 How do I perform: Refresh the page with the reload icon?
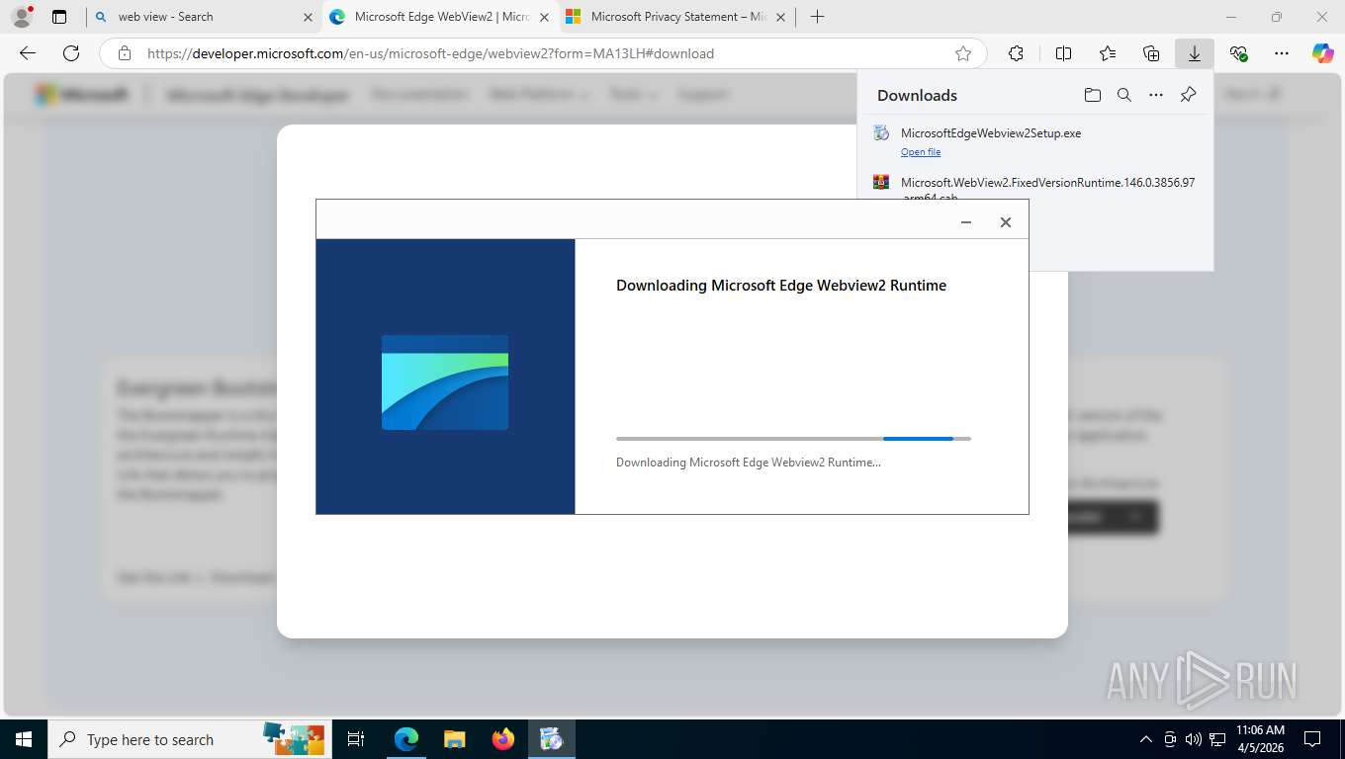click(71, 53)
